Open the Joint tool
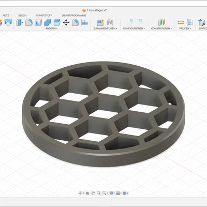 tap(110, 22)
